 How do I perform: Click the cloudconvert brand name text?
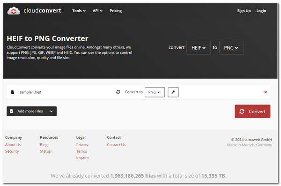tap(42, 11)
